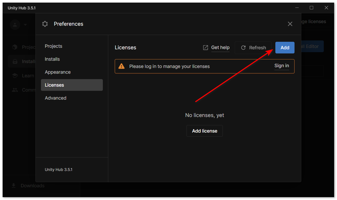This screenshot has width=337, height=200.
Task: Click the Add license button
Action: (205, 131)
